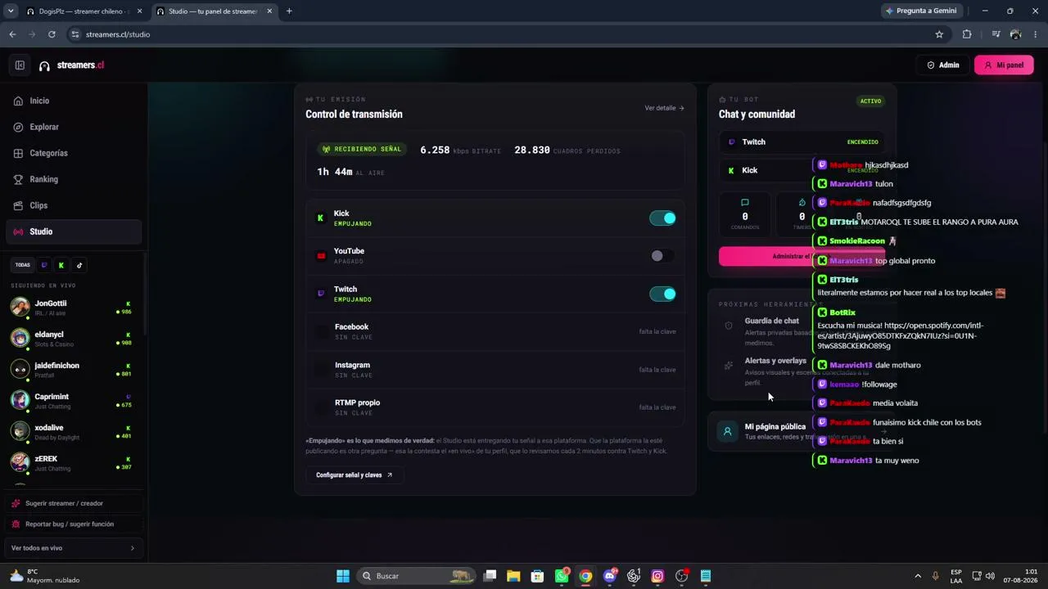The height and width of the screenshot is (589, 1048).
Task: Click Reportar bug / sugerir función
Action: (x=74, y=524)
